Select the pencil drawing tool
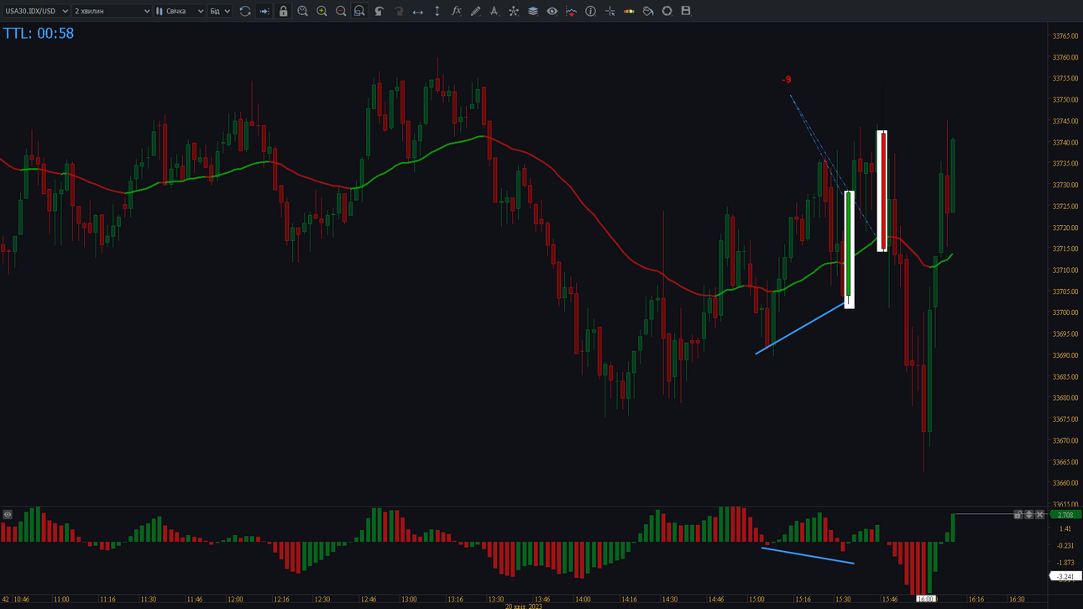The image size is (1083, 609). [x=475, y=11]
